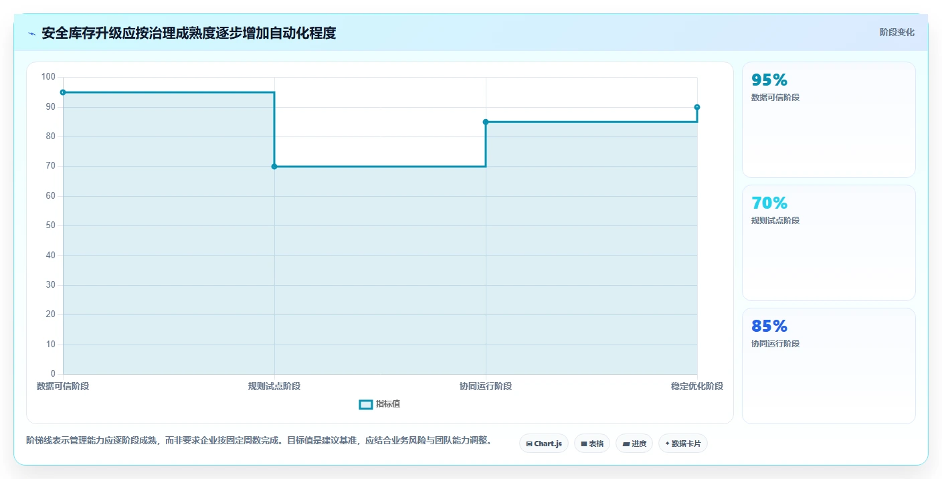Click the 指标值 legend label
The image size is (942, 479).
pyautogui.click(x=388, y=404)
